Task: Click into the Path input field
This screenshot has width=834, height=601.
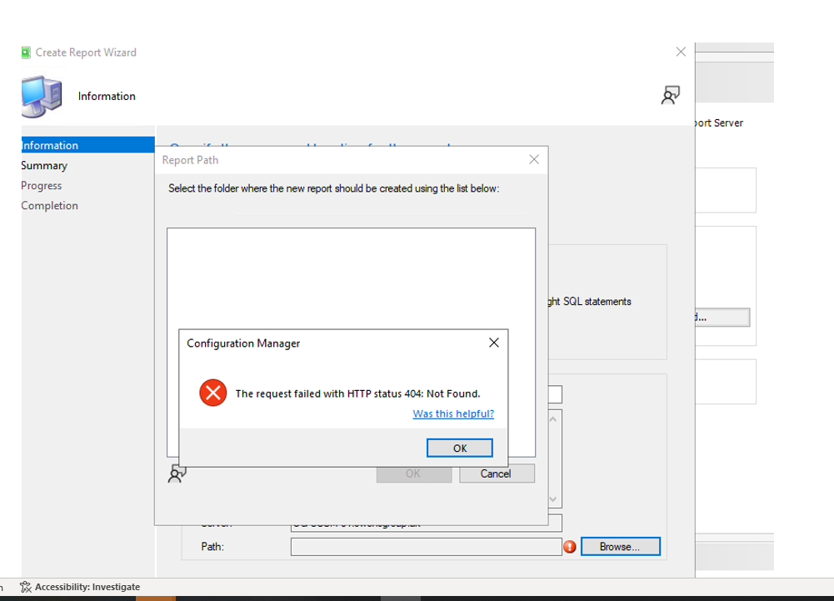Action: [x=426, y=547]
